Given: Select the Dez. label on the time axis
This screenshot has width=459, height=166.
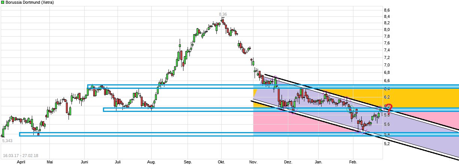Looking at the screenshot, I should click(288, 162).
